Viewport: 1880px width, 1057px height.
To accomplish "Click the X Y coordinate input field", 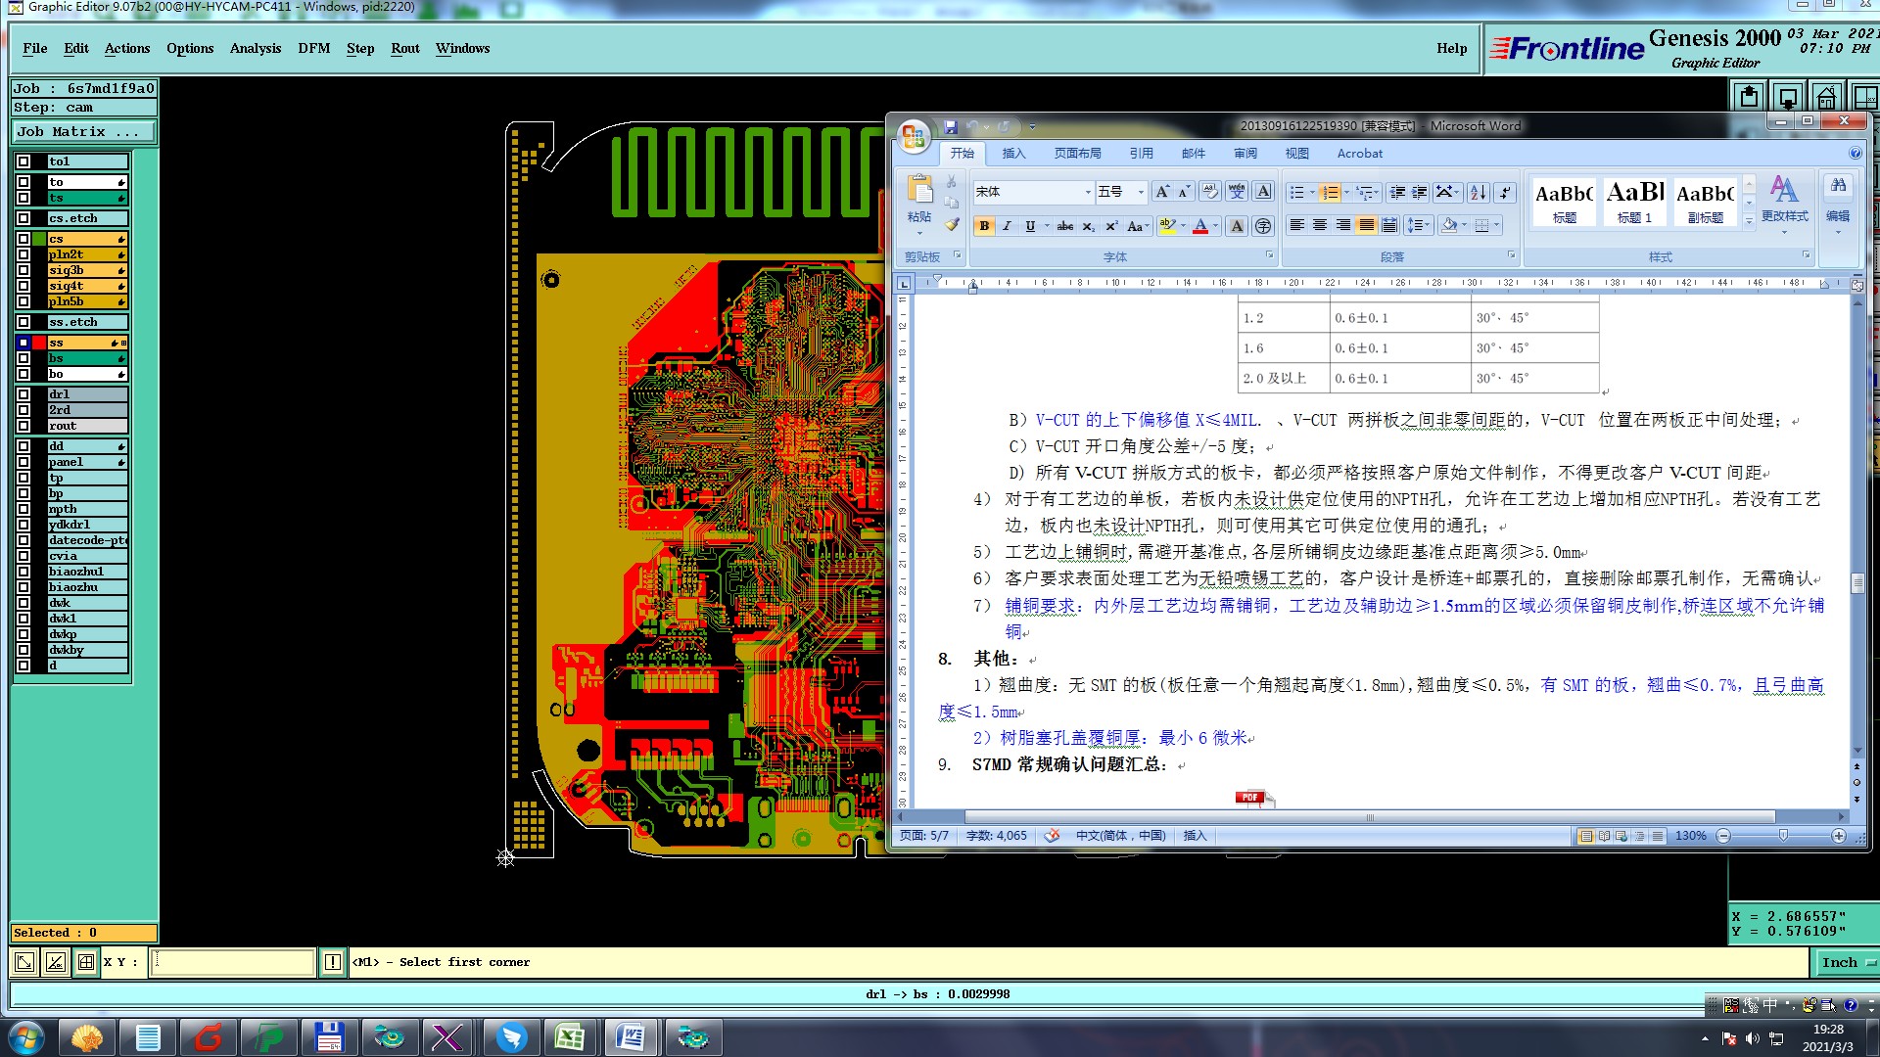I will pos(233,962).
